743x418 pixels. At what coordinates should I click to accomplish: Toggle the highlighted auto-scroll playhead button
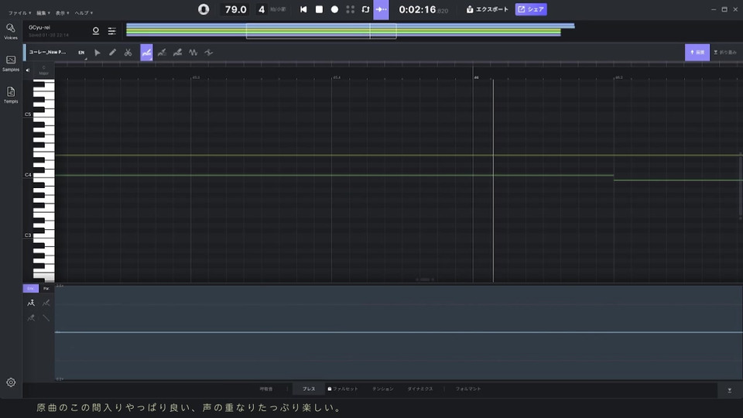click(381, 9)
